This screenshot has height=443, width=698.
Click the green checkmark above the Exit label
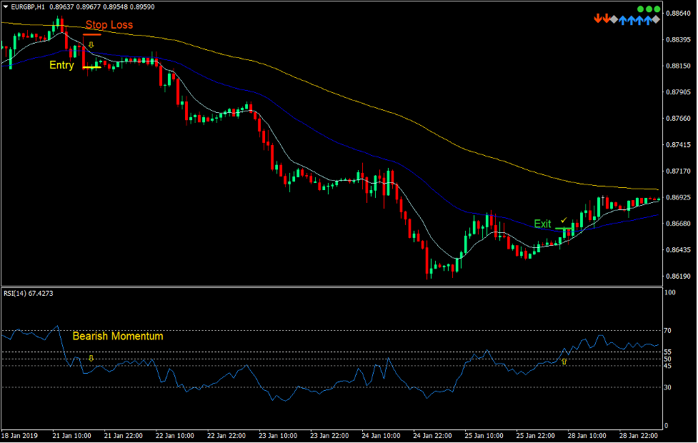pos(563,219)
